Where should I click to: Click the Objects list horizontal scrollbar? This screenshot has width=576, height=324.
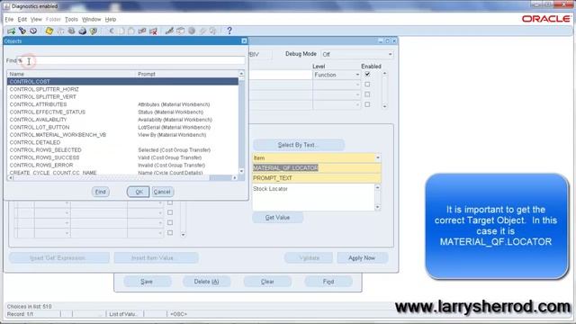coord(122,178)
